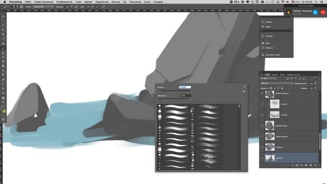This screenshot has height=184, width=327.
Task: Turn layer filtering switch on or off
Action: click(316, 79)
